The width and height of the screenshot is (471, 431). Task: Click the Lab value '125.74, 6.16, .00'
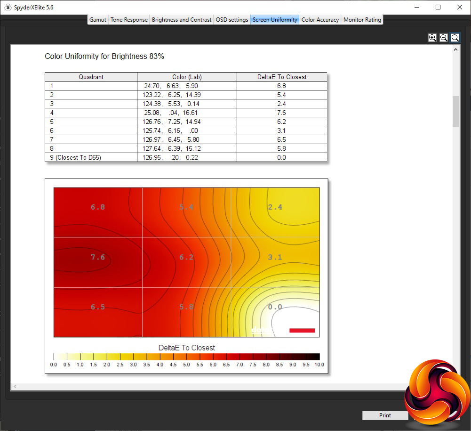tap(170, 131)
